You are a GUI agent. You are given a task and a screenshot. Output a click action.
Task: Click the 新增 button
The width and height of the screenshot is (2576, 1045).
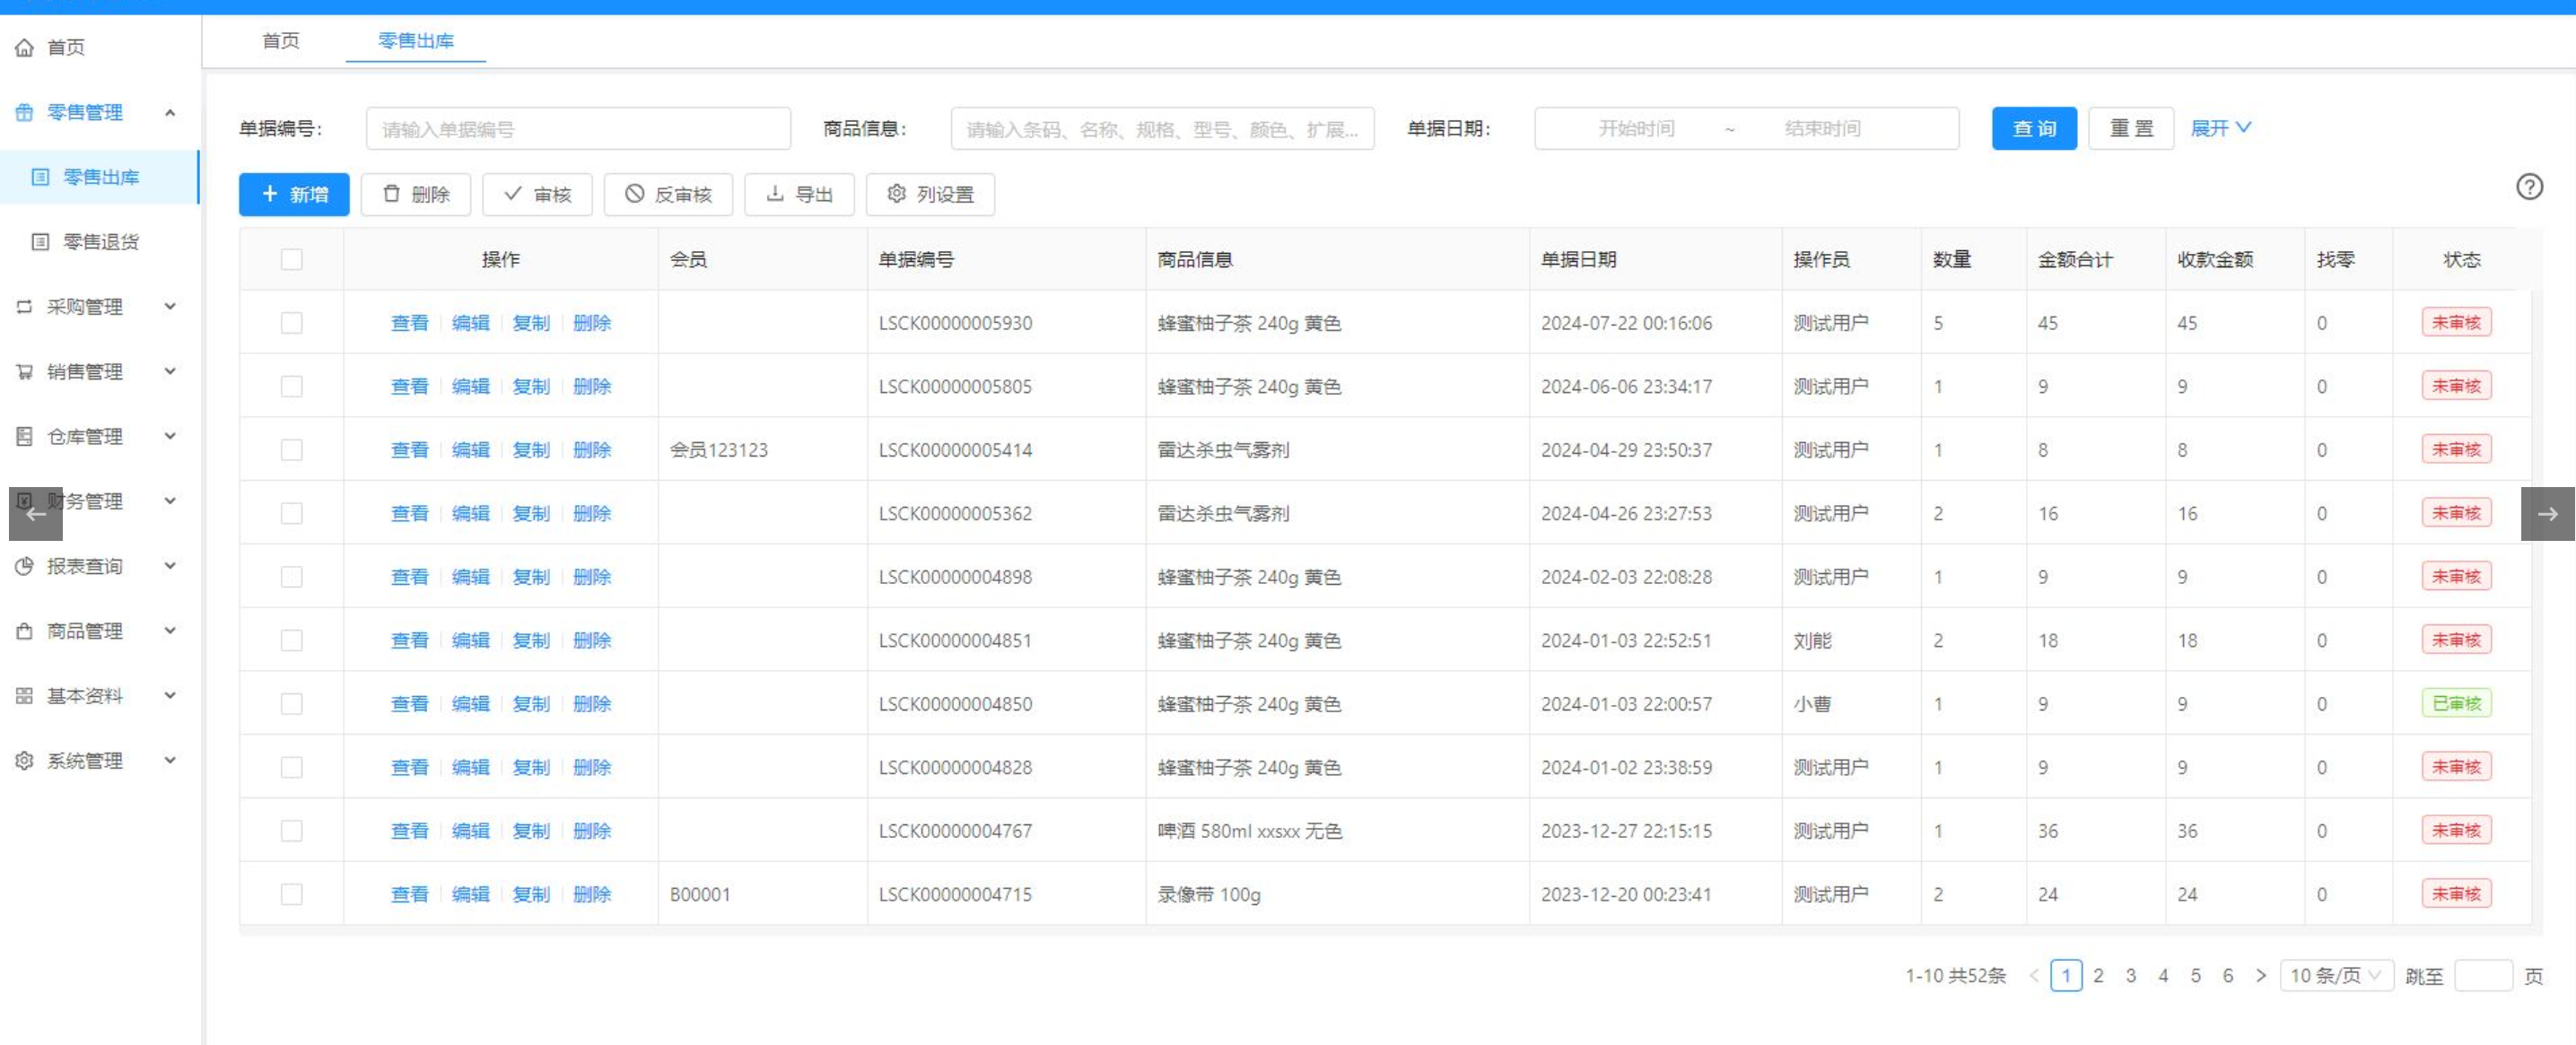294,195
